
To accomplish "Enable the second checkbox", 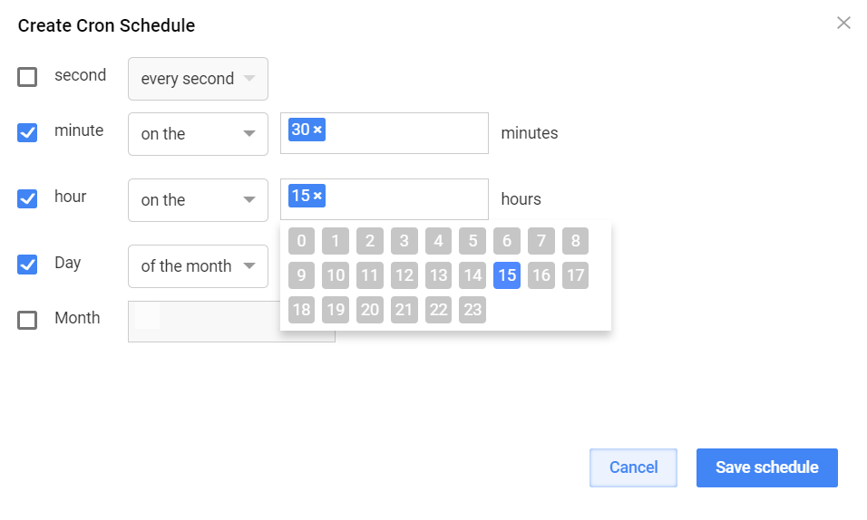I will point(27,77).
